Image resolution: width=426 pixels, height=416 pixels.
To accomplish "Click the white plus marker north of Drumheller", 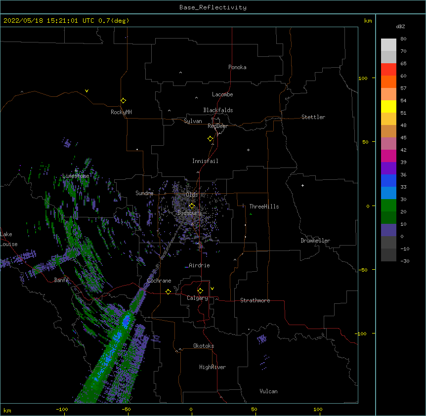I will click(x=302, y=185).
